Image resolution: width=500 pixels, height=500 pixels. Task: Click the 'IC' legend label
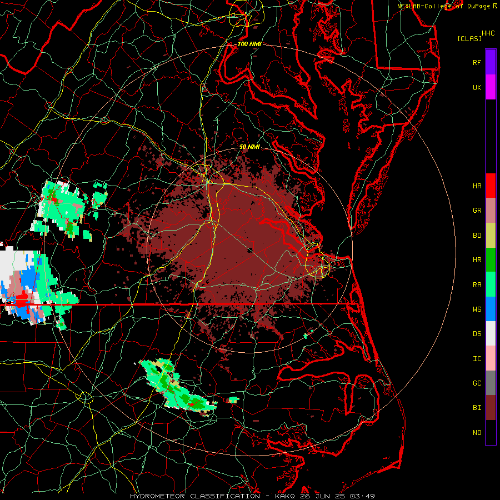click(477, 358)
